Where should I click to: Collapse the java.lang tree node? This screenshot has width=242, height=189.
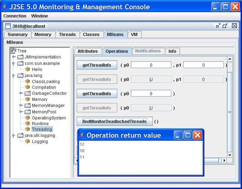pos(13,76)
